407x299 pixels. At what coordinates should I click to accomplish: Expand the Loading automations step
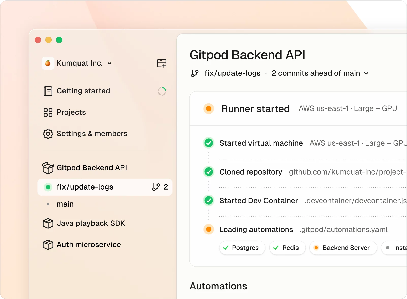click(x=256, y=229)
